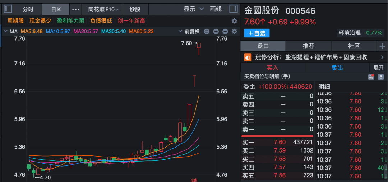The width and height of the screenshot is (388, 182).
Task: Open the gear settings on the MA indicator row
Action: coord(234,32)
